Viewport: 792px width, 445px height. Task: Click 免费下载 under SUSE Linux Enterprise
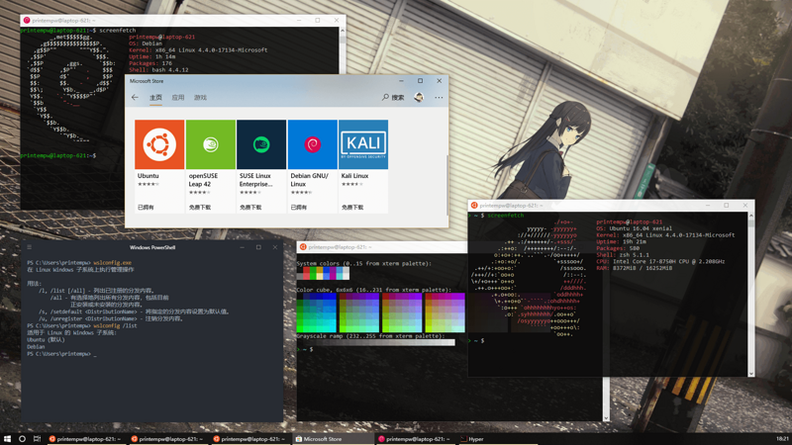pos(250,208)
